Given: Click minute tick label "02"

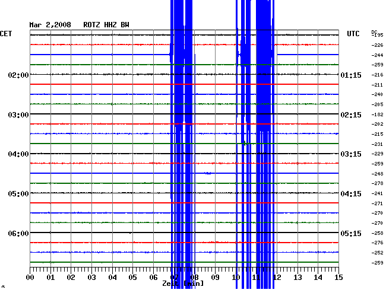Looking at the screenshot, I should coord(71,278).
